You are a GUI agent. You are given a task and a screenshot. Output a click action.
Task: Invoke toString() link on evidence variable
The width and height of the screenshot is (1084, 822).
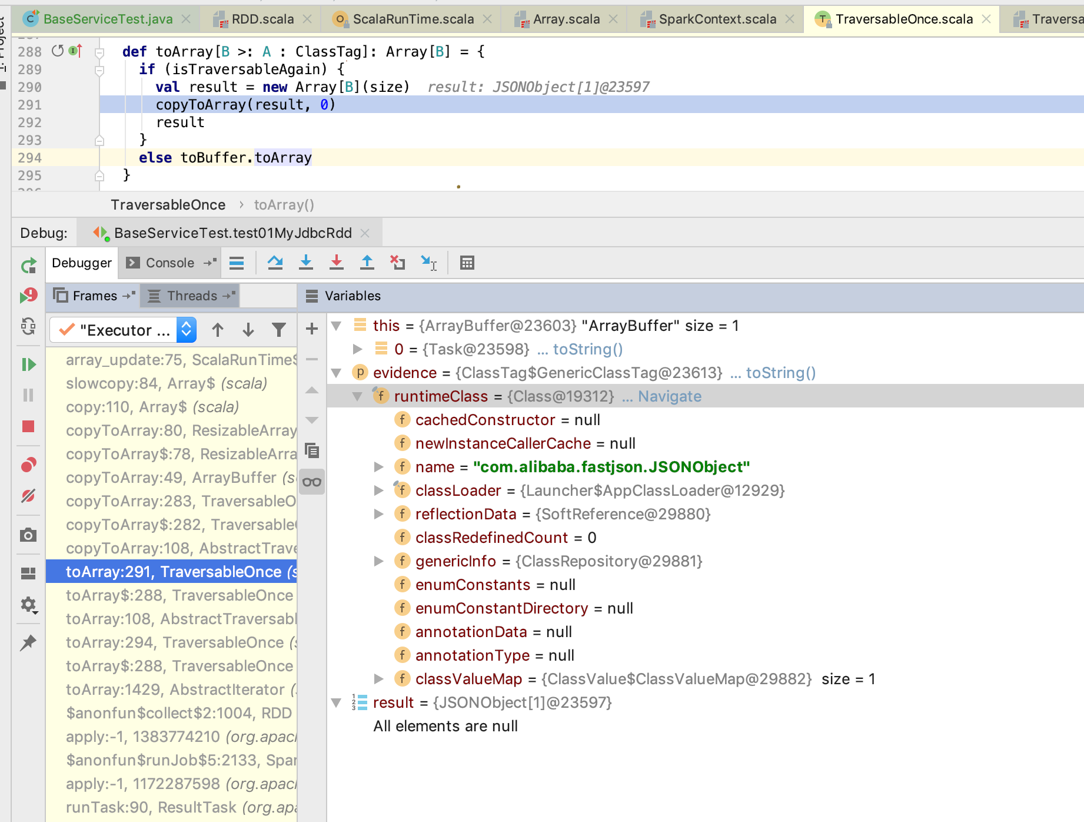point(780,372)
